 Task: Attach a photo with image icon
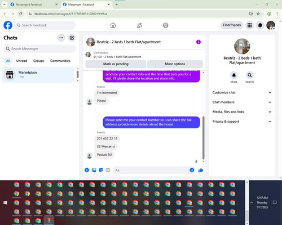point(94,170)
